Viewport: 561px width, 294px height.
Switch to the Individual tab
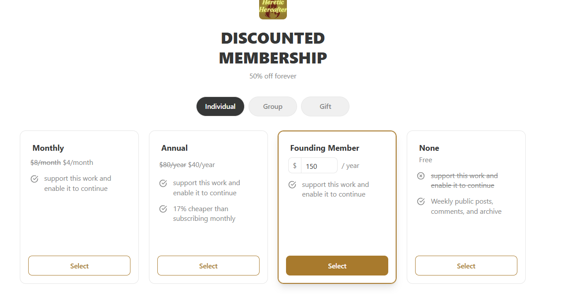click(220, 106)
